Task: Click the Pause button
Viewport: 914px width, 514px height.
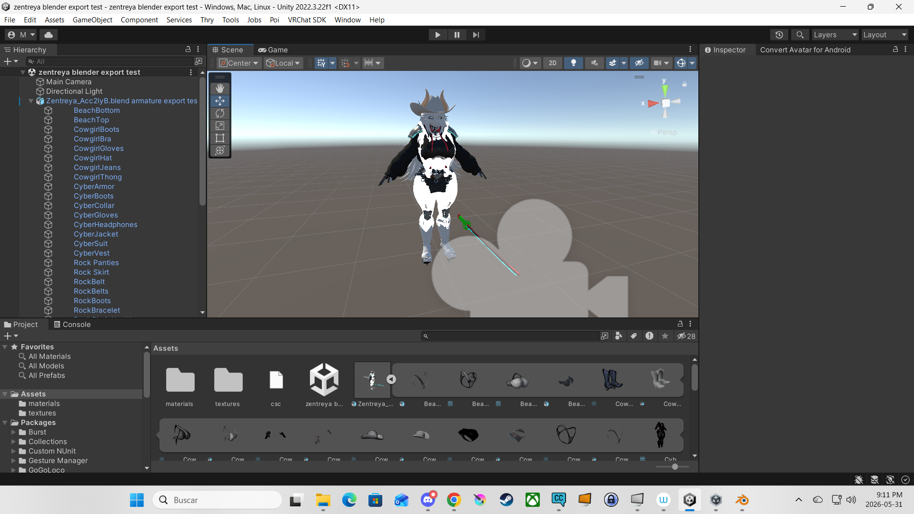Action: click(457, 35)
